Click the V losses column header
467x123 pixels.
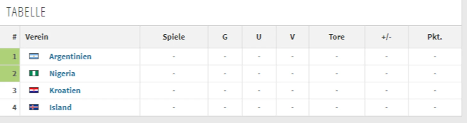(x=292, y=37)
